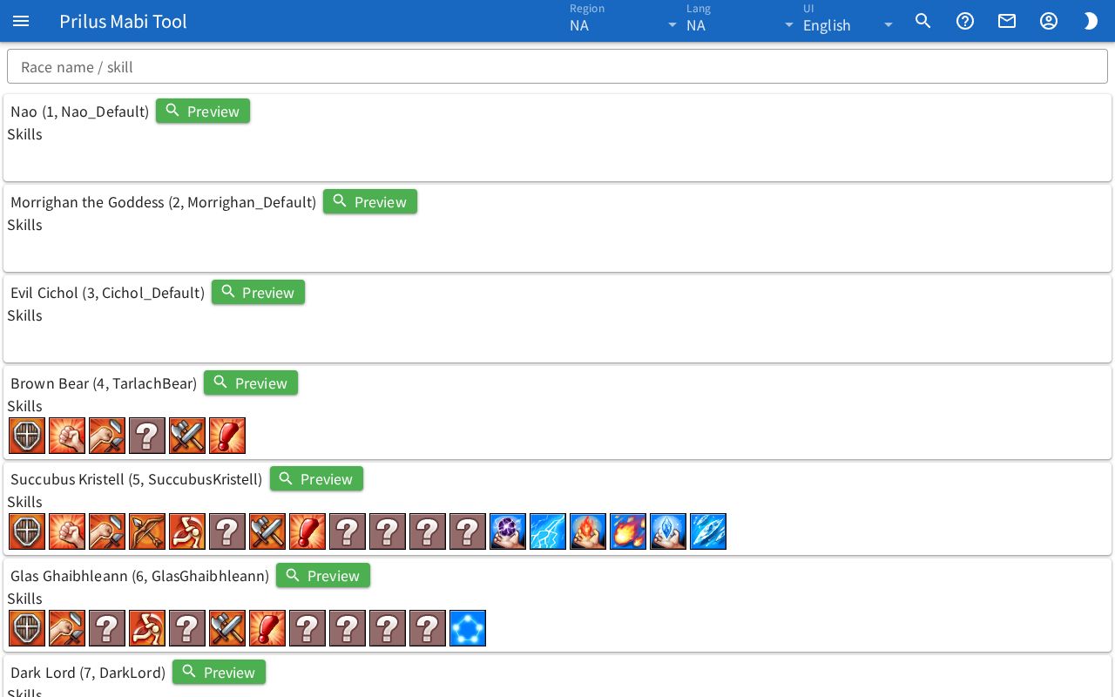
Task: Click Brown Bear's crossed swords skill icon
Action: 187,436
